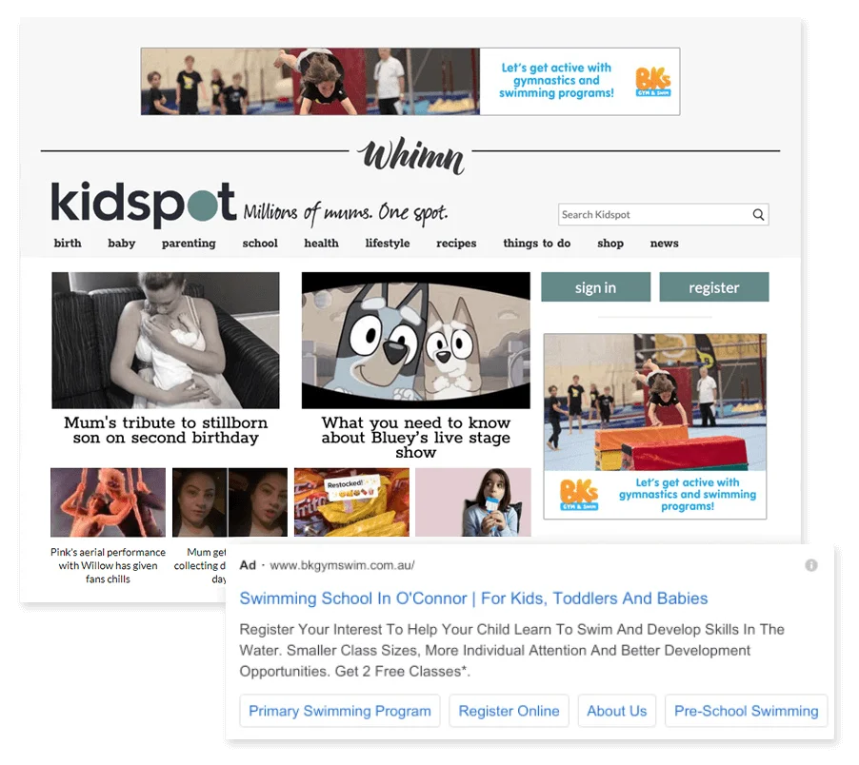Click the Pre-School Swimming sitelink
This screenshot has width=859, height=765.
[x=746, y=711]
